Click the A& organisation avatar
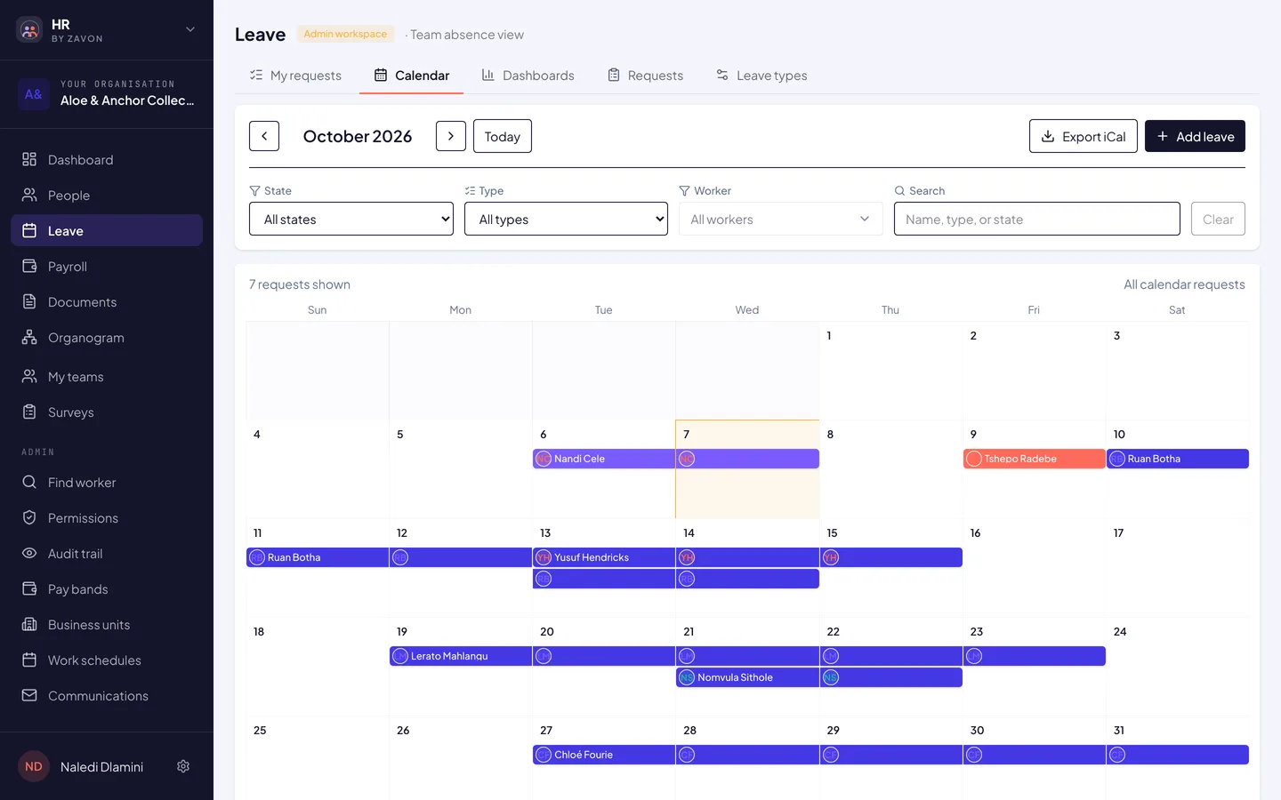The width and height of the screenshot is (1281, 800). click(34, 94)
